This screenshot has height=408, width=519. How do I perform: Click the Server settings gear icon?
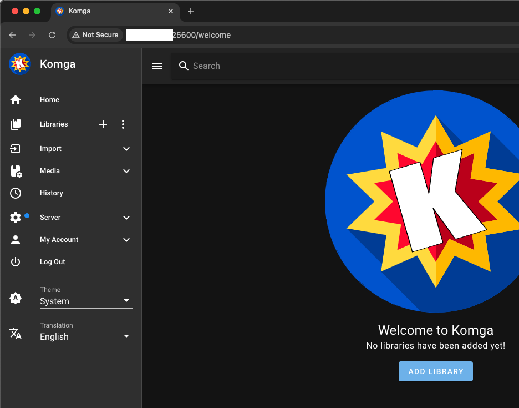pyautogui.click(x=16, y=217)
